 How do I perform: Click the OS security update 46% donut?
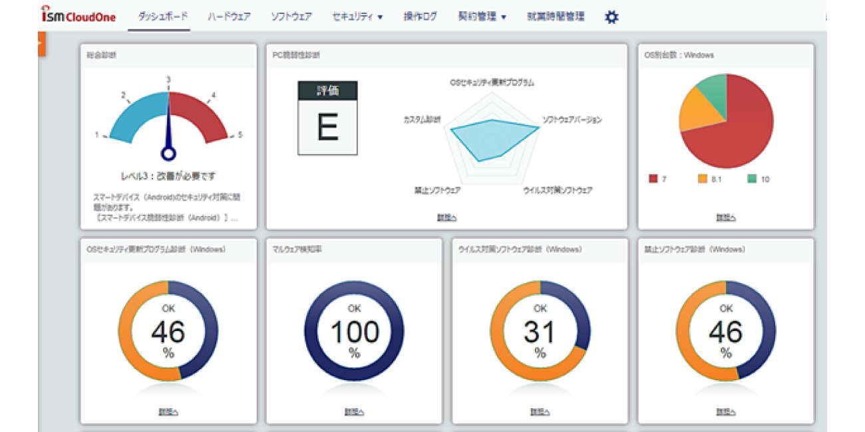pyautogui.click(x=168, y=331)
